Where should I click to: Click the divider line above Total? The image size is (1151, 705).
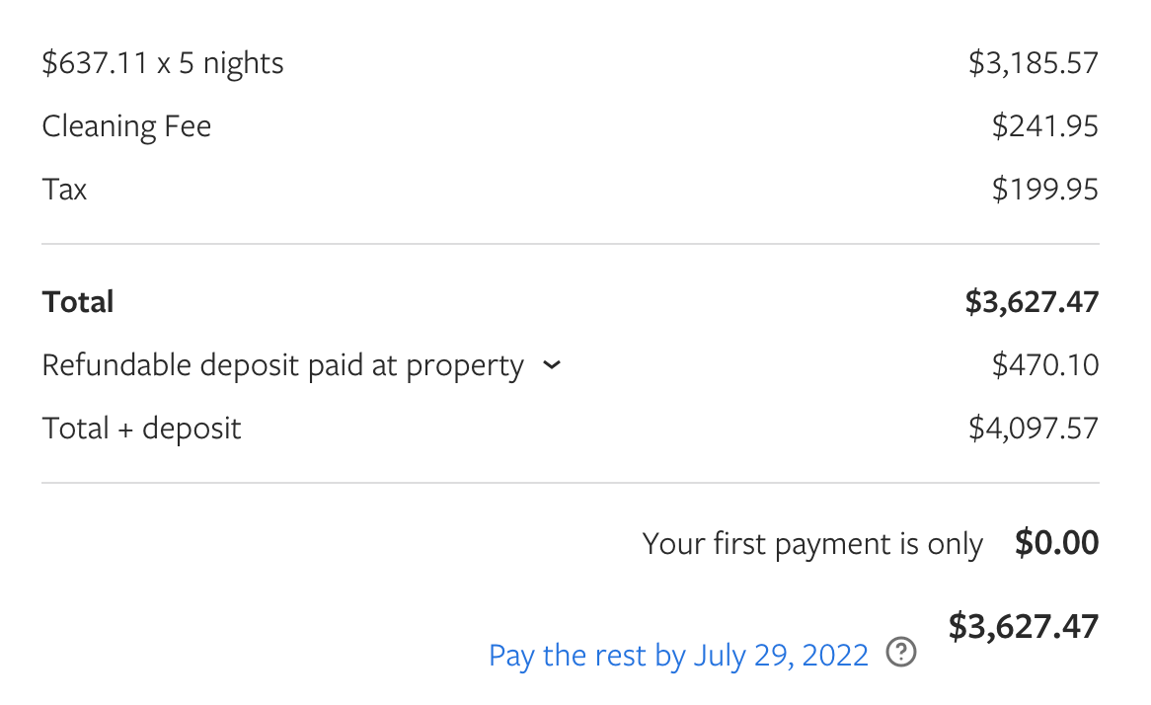(x=570, y=244)
